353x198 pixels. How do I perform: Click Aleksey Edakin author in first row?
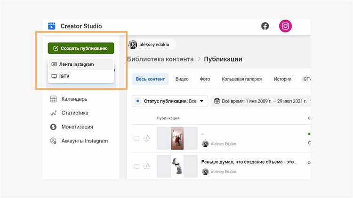(224, 144)
